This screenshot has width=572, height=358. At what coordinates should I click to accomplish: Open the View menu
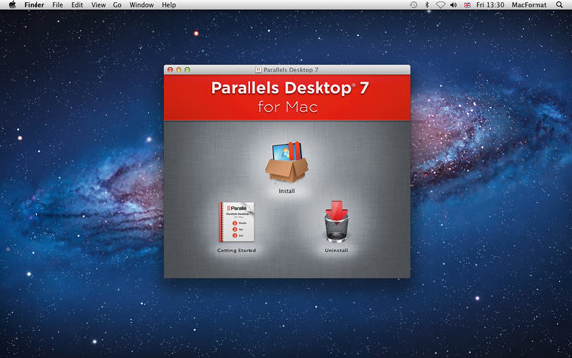pyautogui.click(x=99, y=5)
